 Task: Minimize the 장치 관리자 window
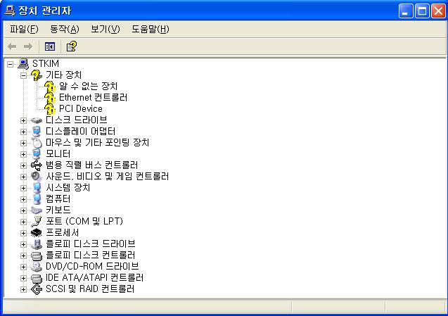click(x=406, y=11)
